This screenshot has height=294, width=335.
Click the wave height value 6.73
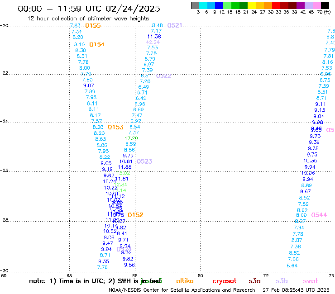(x=325, y=80)
